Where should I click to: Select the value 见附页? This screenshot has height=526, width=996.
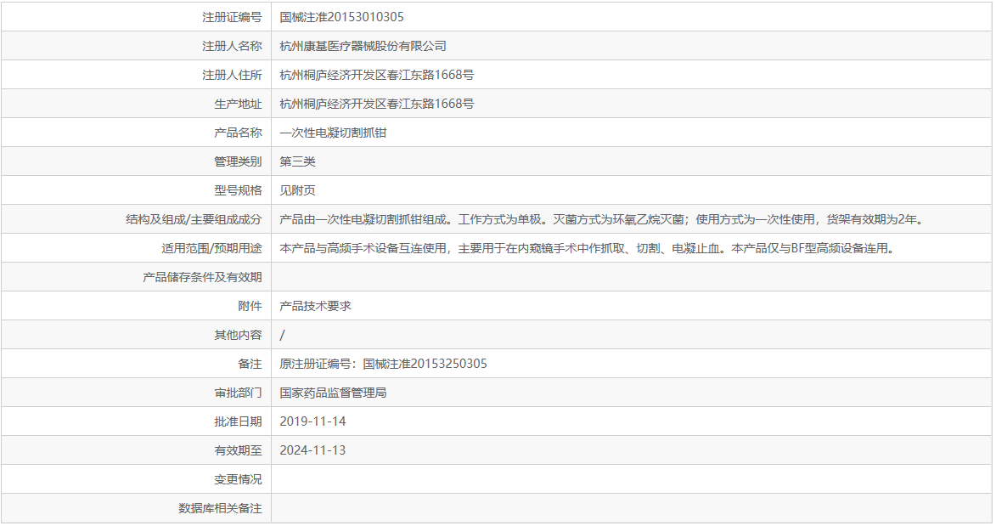click(297, 190)
